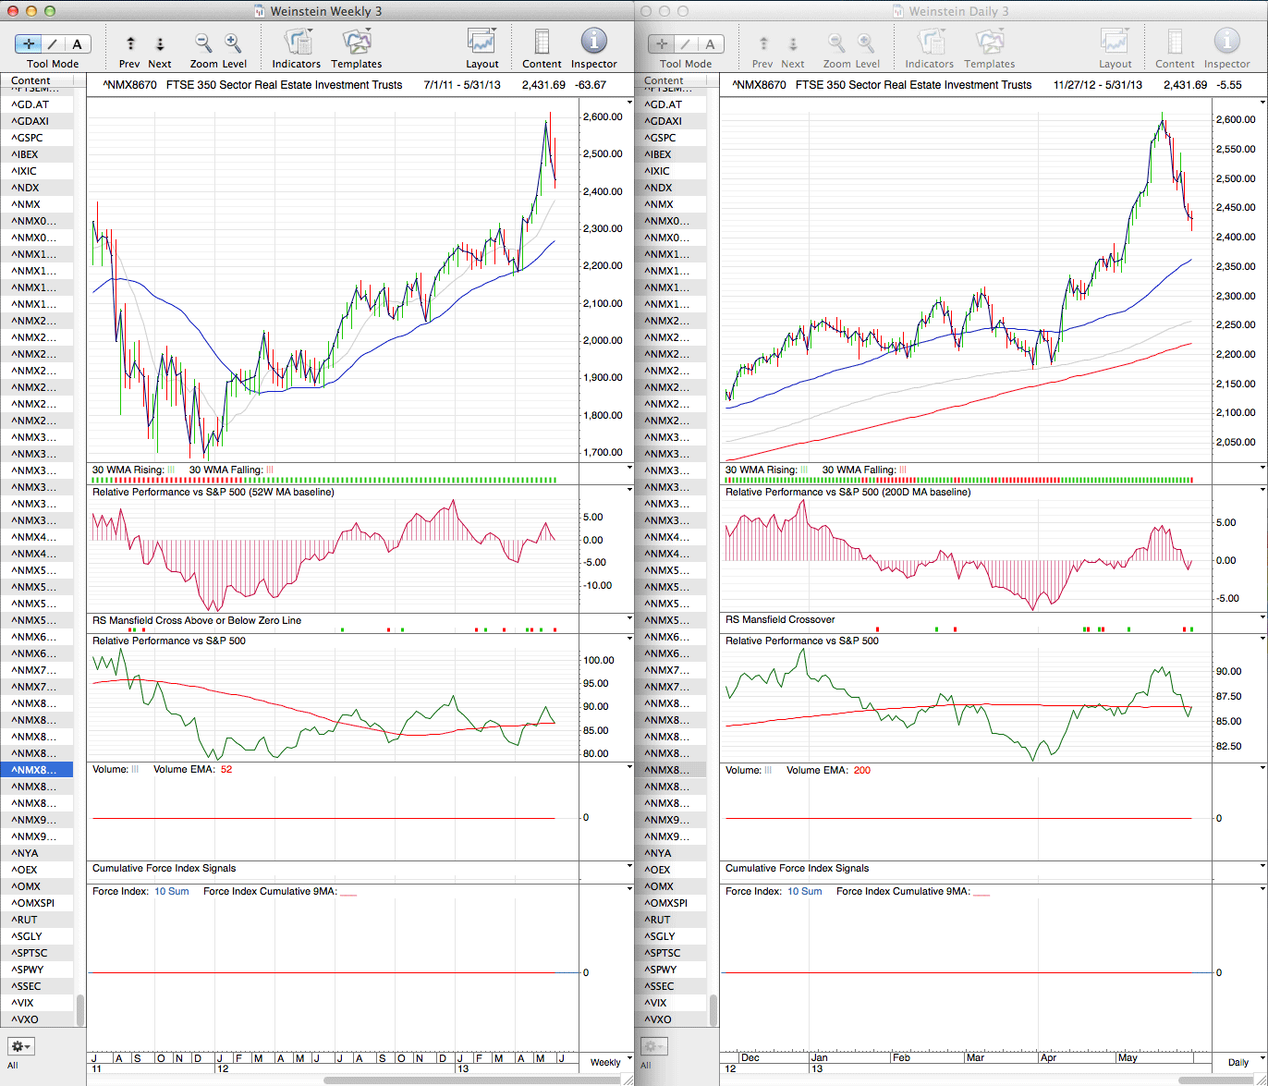Image resolution: width=1268 pixels, height=1086 pixels.
Task: Switch to the trendline drawing tool in Weekly window
Action: pyautogui.click(x=54, y=44)
